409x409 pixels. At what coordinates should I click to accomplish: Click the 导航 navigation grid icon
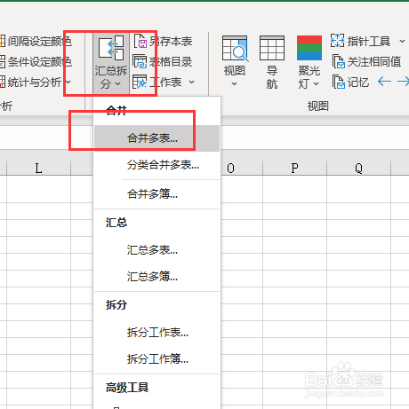[x=272, y=48]
